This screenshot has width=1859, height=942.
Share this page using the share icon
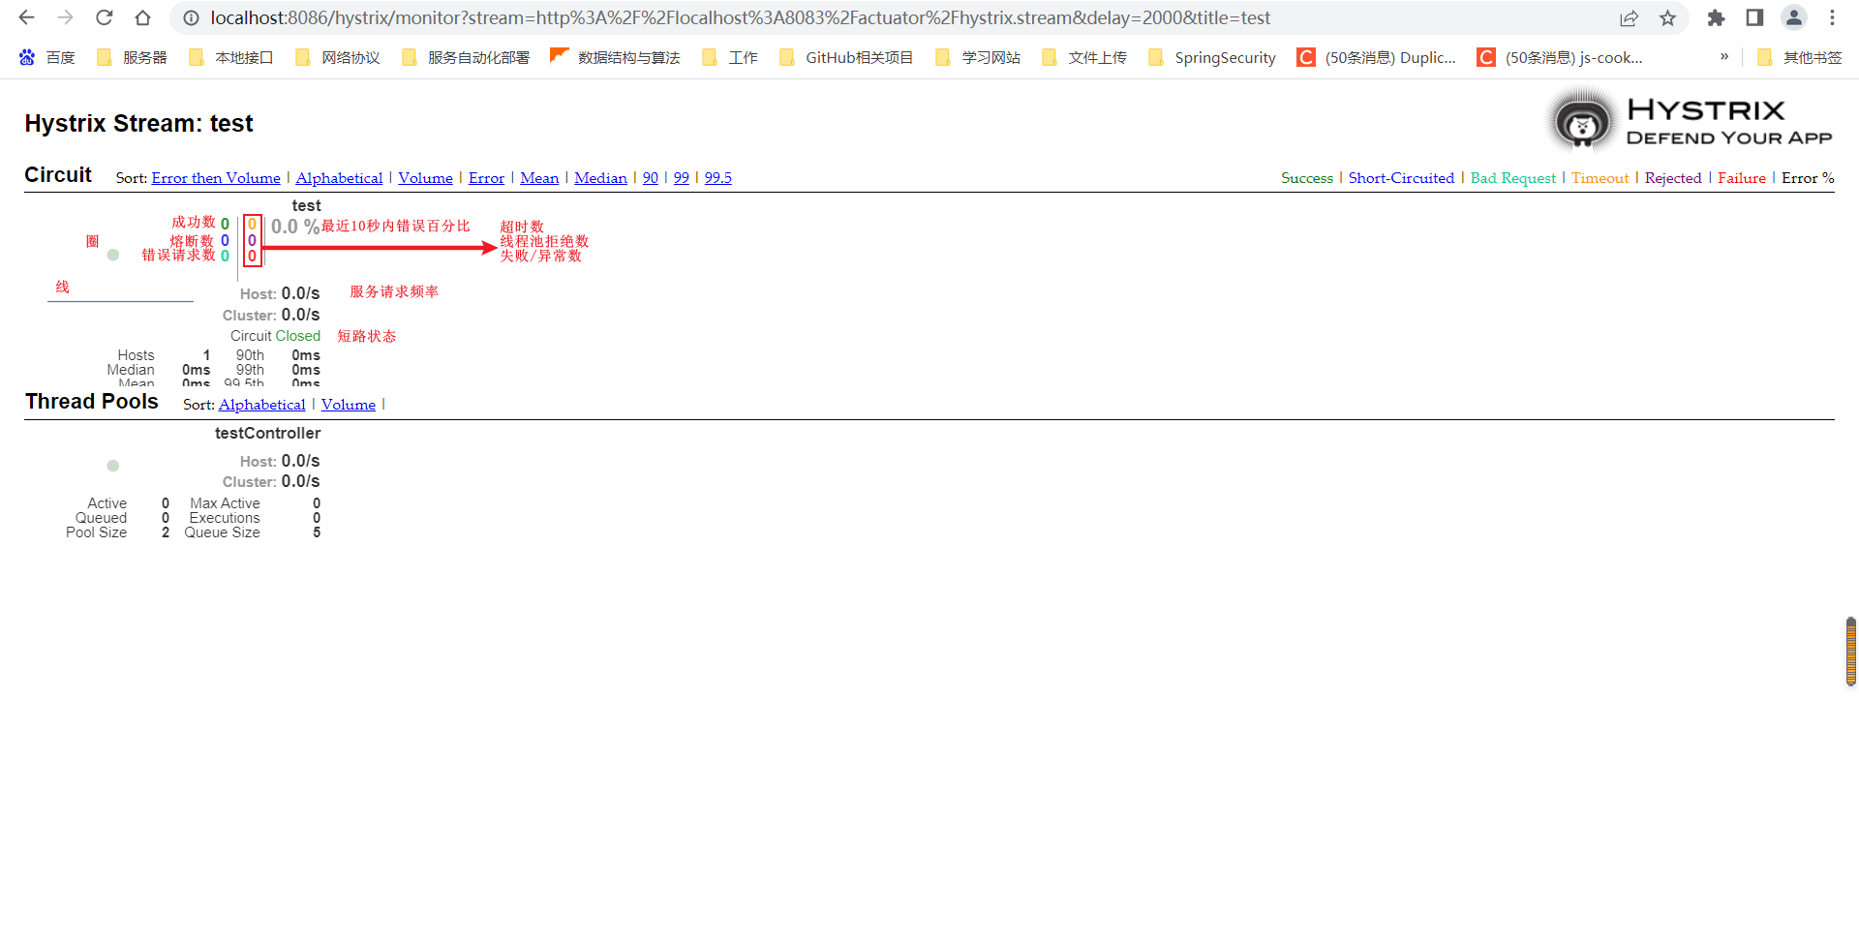pos(1630,17)
